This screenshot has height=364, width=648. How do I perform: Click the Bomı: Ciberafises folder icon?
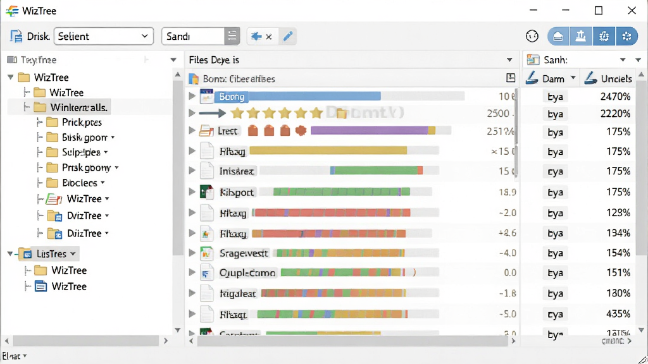tap(194, 78)
